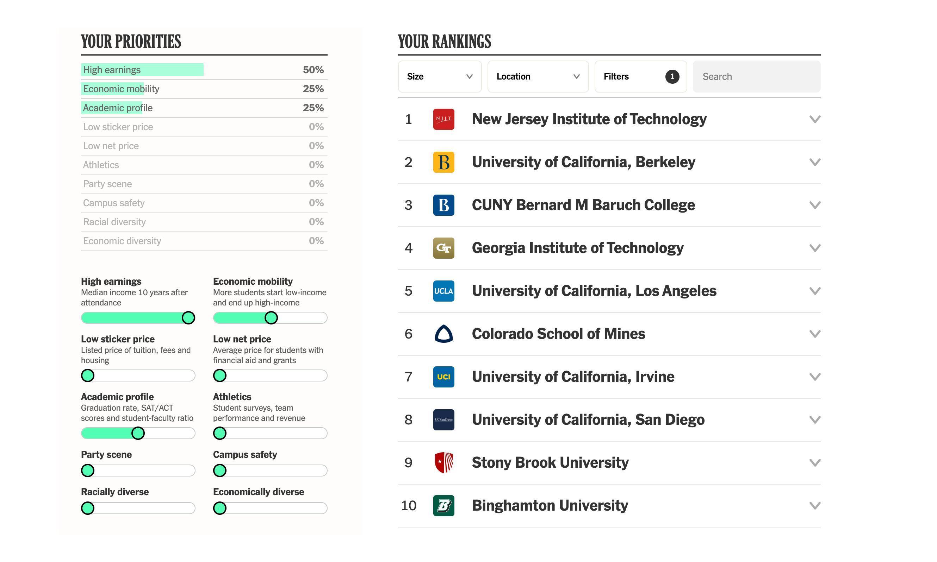
Task: Select the Low sticker price priority row
Action: pyautogui.click(x=204, y=127)
